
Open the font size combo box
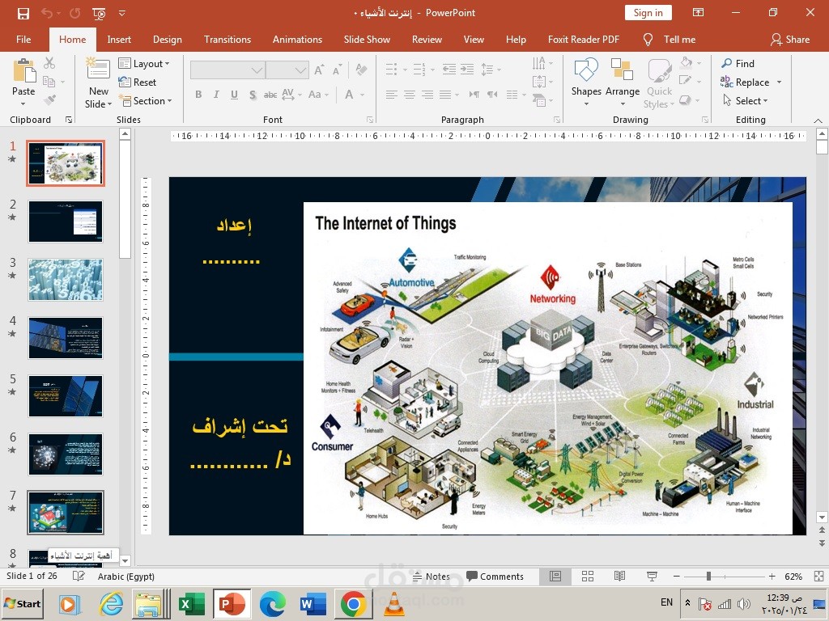click(x=287, y=70)
